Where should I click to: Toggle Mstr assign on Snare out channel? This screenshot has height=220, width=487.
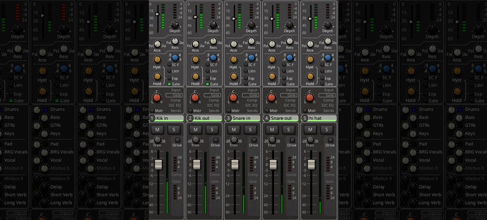tap(266, 110)
